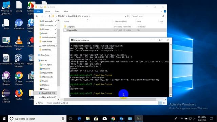
Task: Open the View ribbon tab
Action: 66,11
